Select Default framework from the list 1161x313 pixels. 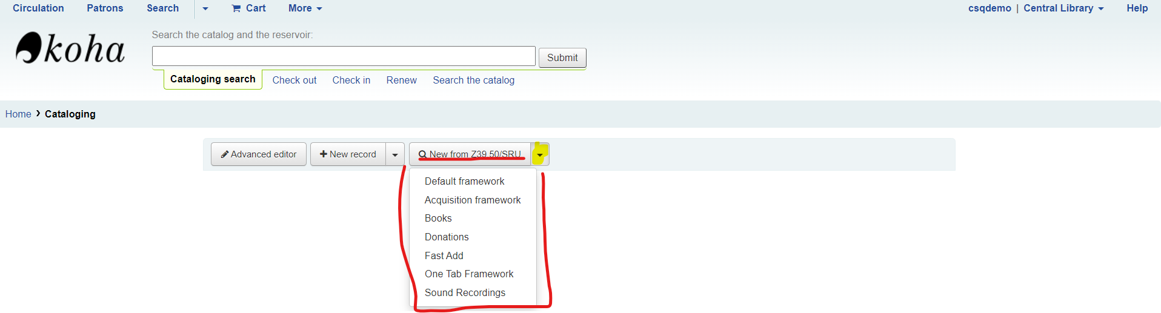(x=464, y=181)
